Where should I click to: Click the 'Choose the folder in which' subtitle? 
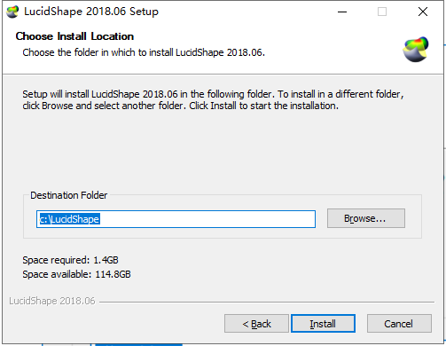(144, 52)
